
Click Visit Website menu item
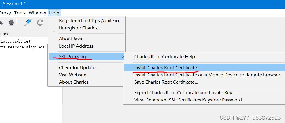pos(72,75)
